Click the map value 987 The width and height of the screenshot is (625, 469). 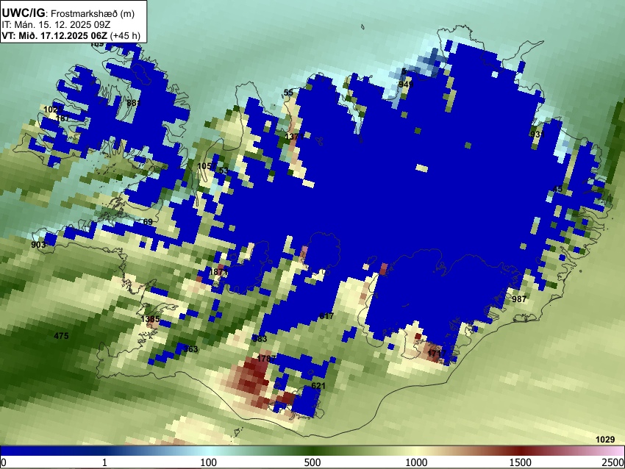[x=519, y=299]
